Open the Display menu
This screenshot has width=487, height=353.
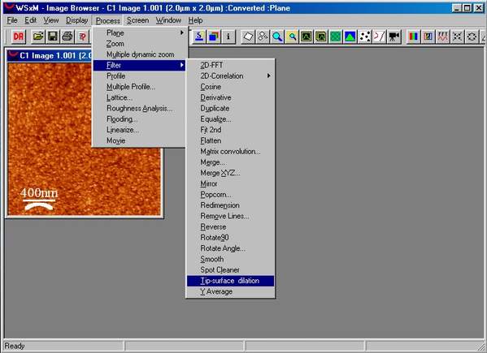(x=76, y=20)
